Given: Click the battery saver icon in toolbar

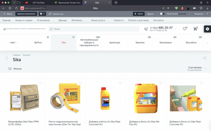Looking at the screenshot, I should click(195, 8).
